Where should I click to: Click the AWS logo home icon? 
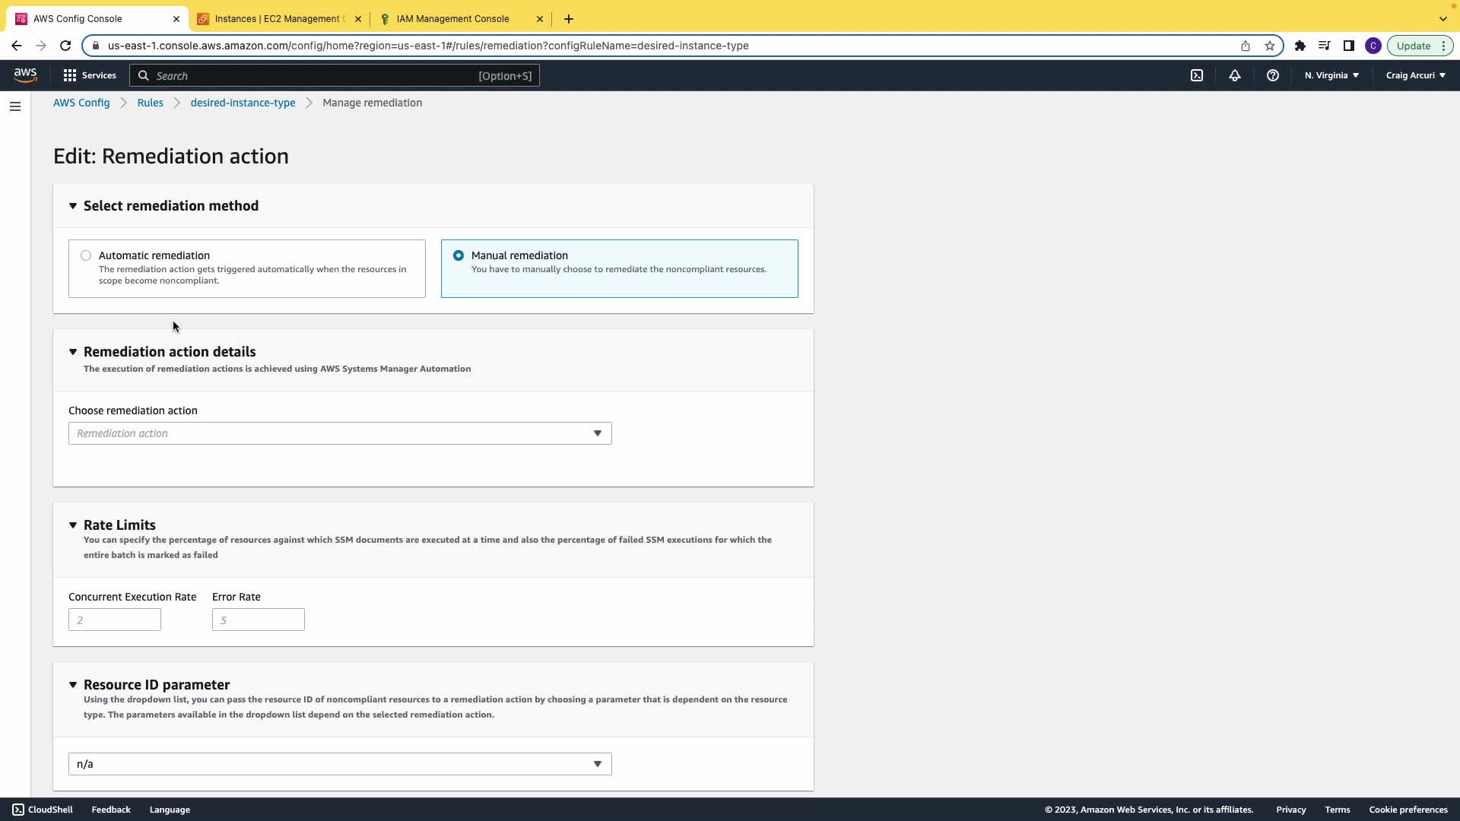(25, 74)
